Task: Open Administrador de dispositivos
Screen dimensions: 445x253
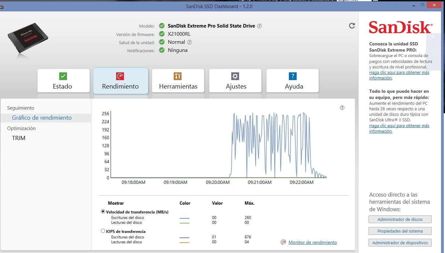Action: pos(400,243)
